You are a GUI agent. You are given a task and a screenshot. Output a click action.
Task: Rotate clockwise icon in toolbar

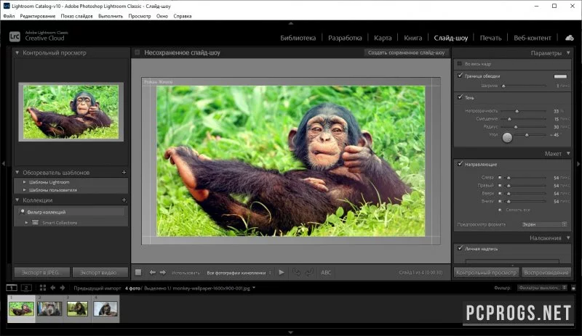pyautogui.click(x=309, y=272)
